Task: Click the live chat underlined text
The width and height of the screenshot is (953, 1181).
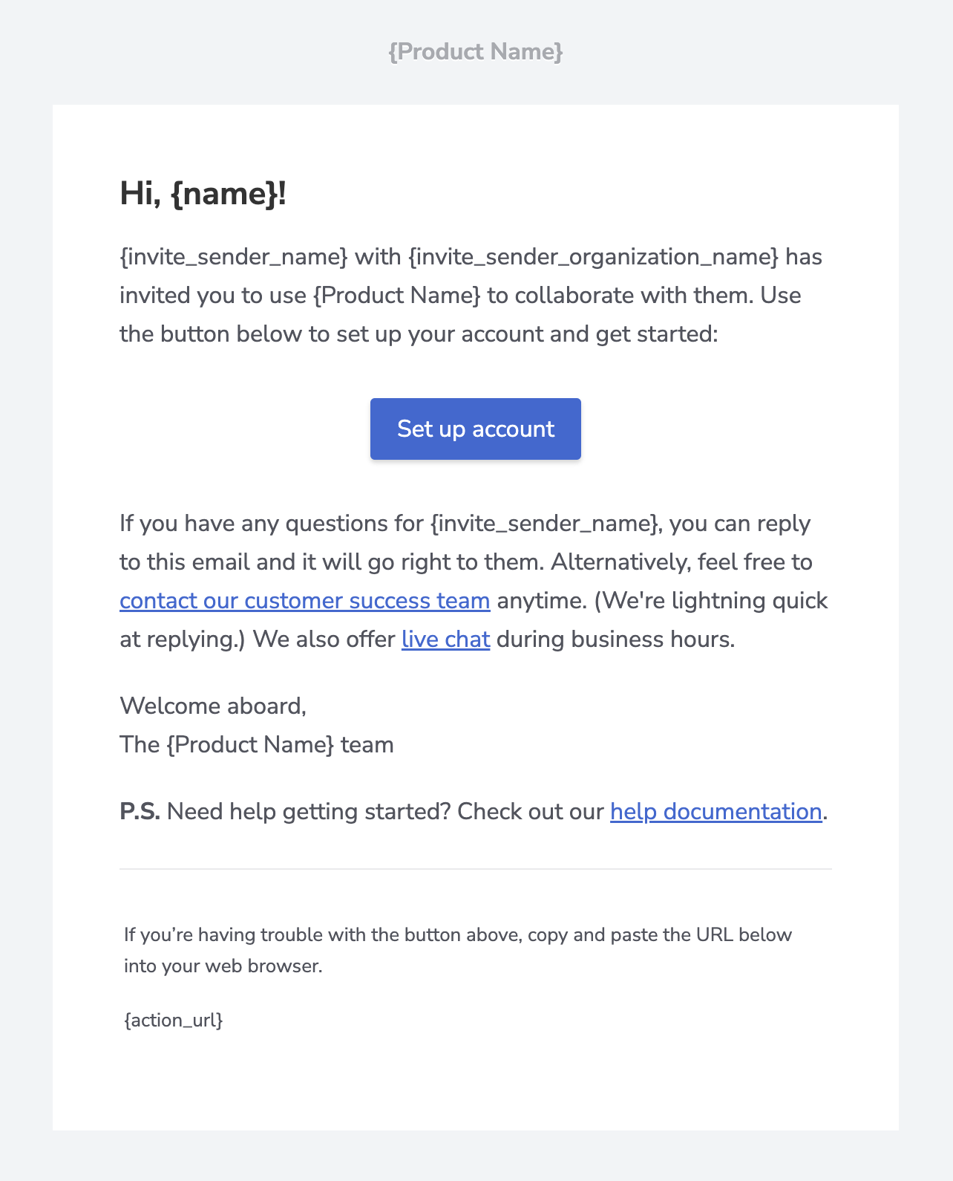Action: click(445, 639)
